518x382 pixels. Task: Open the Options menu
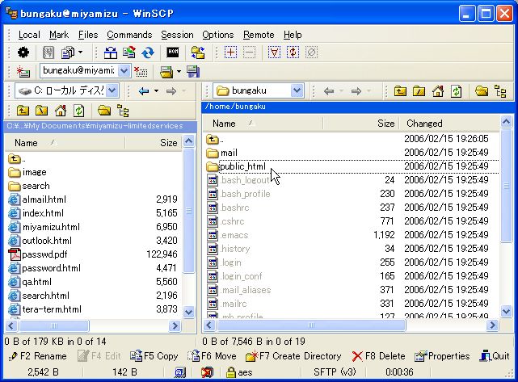pos(217,35)
